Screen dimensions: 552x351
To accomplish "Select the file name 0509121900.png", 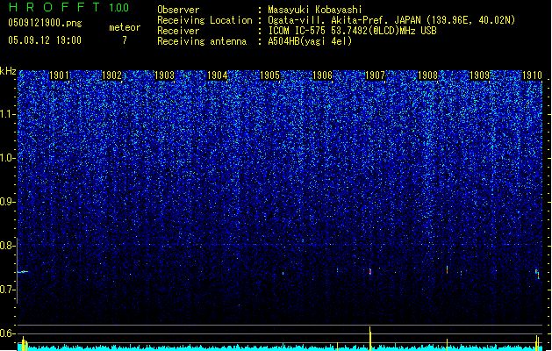I will [45, 23].
